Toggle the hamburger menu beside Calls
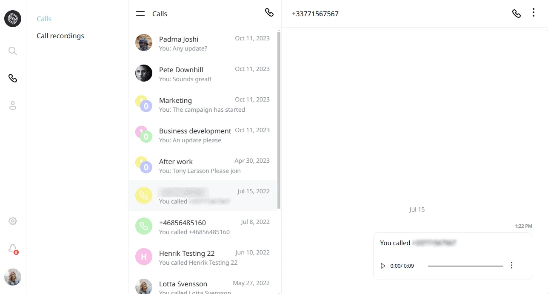The image size is (548, 294). coord(140,14)
